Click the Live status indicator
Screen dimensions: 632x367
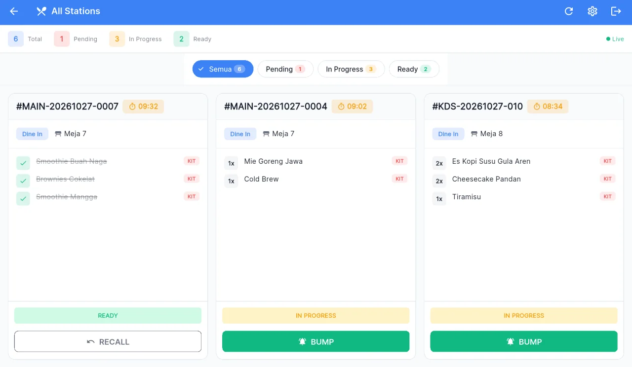click(x=615, y=39)
